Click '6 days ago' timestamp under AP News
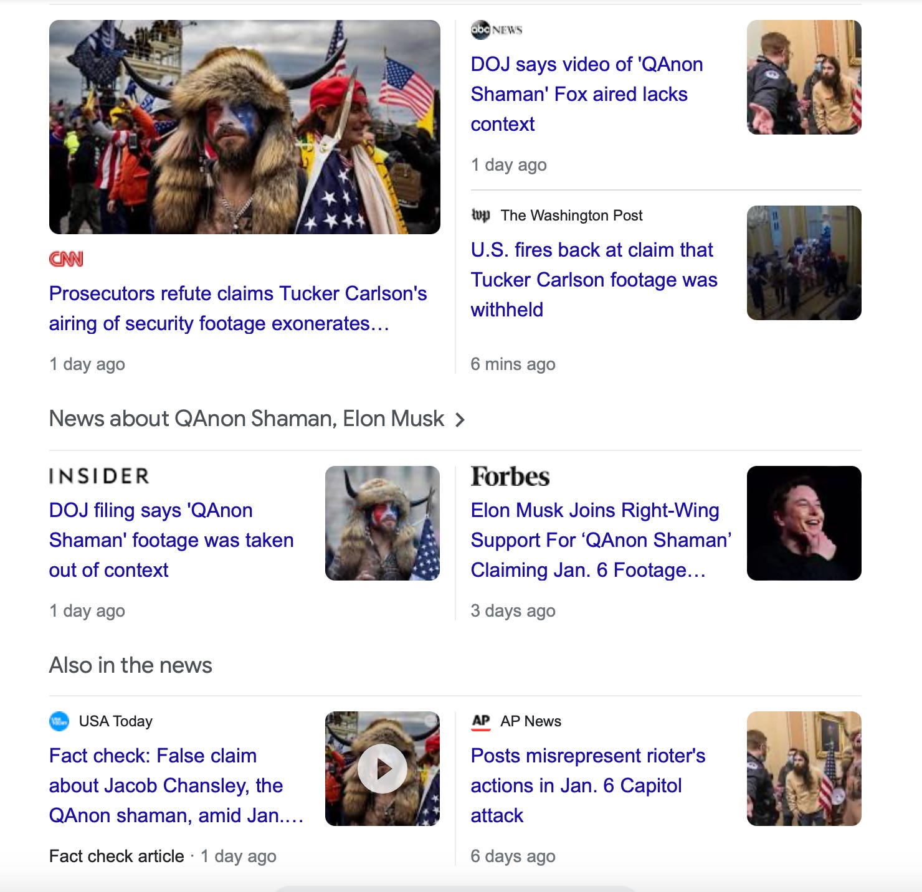The width and height of the screenshot is (922, 892). (x=513, y=856)
